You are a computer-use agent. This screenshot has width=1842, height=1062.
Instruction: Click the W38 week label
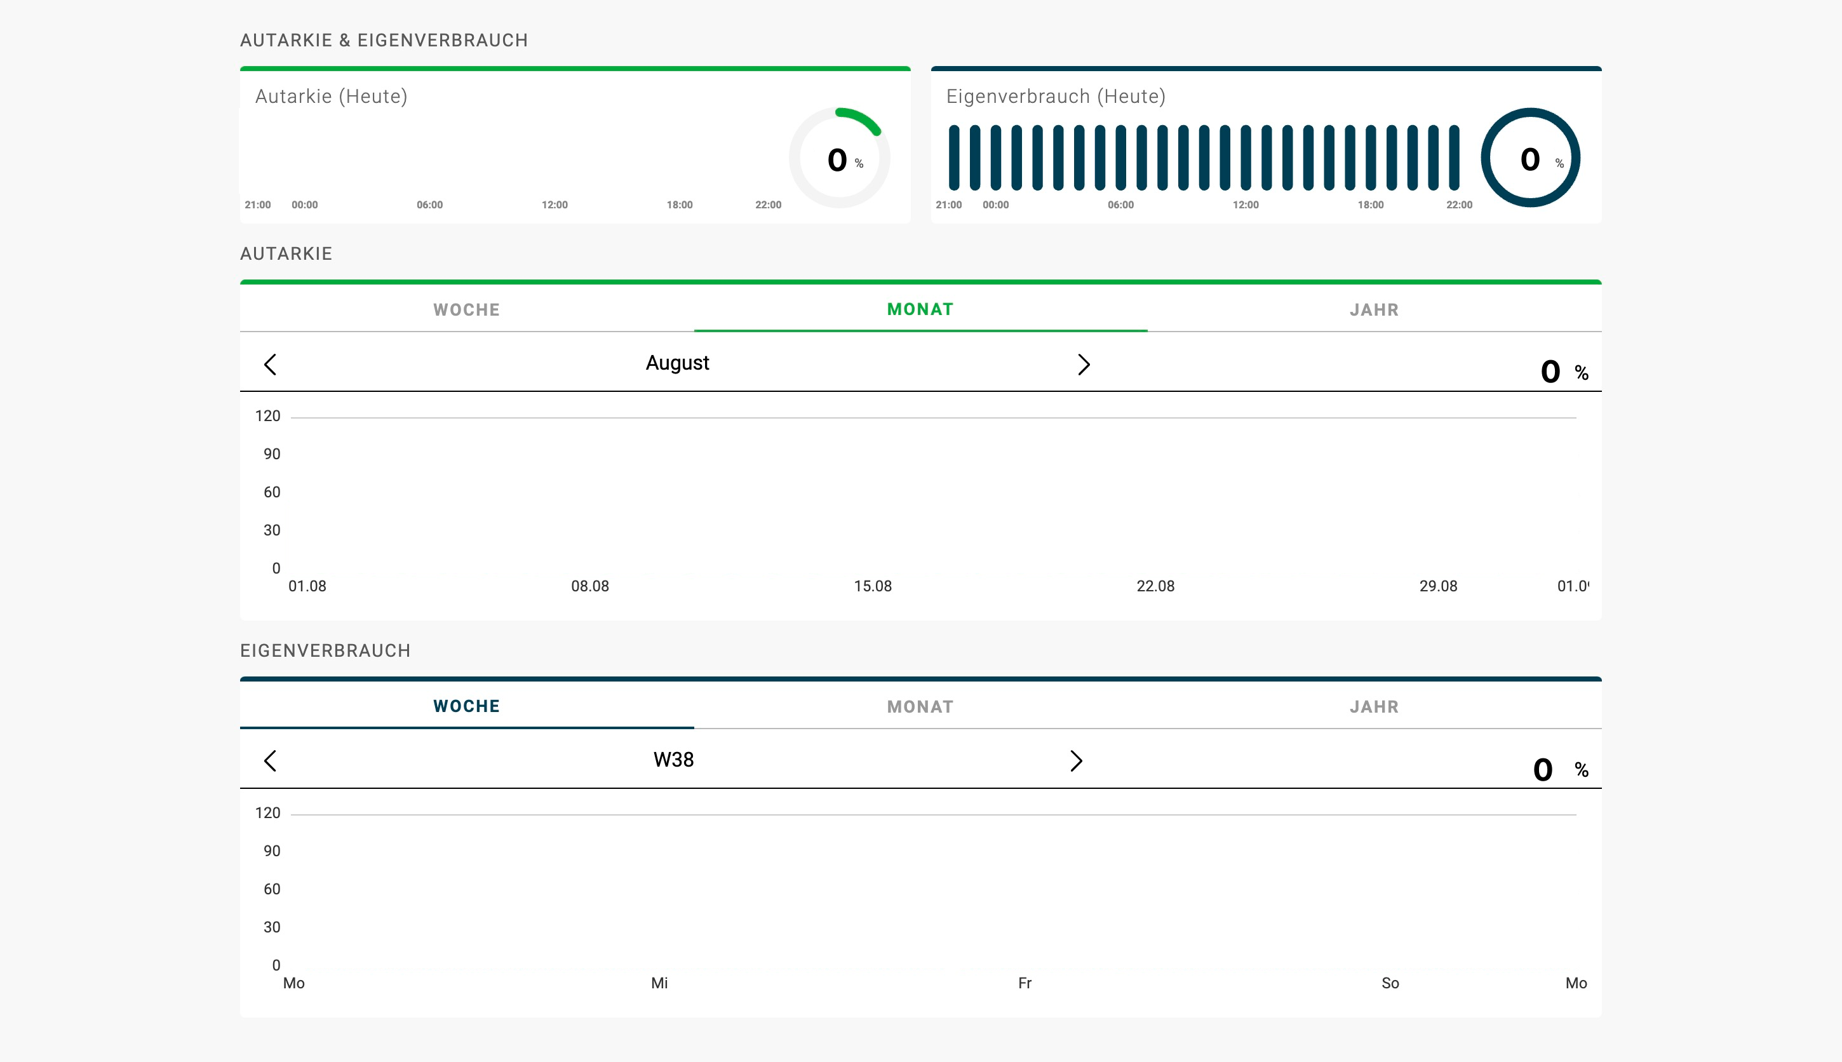coord(673,759)
